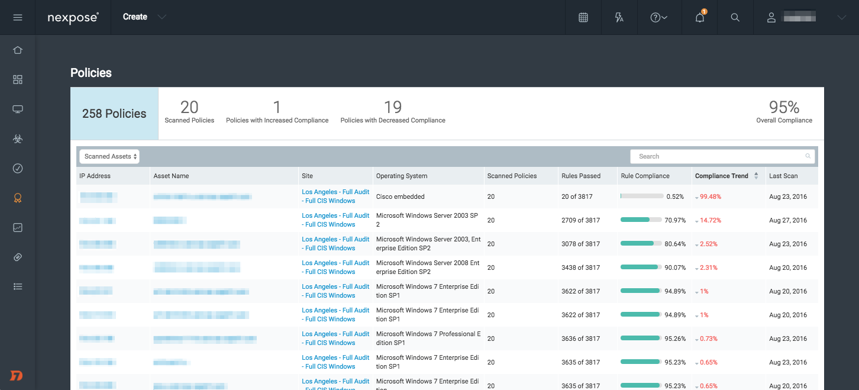The width and height of the screenshot is (859, 390).
Task: Sort by Compliance Trend column
Action: pos(721,176)
